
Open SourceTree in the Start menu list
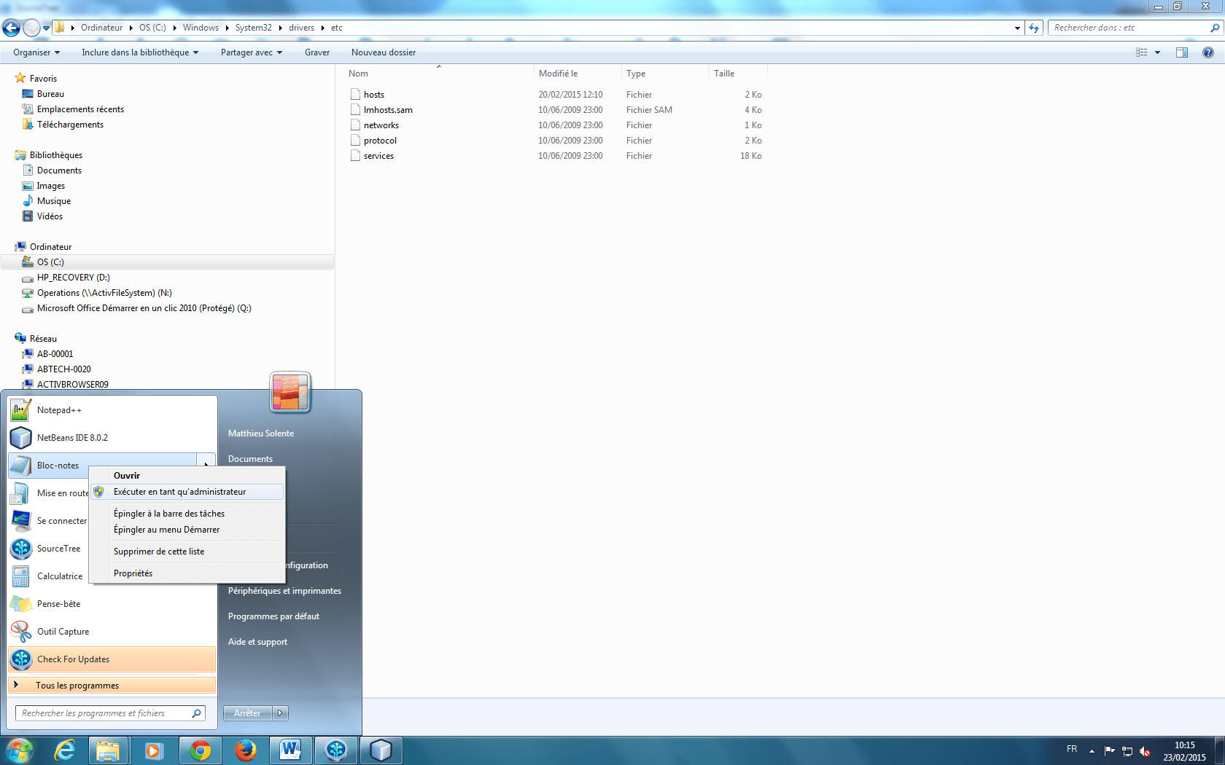[x=58, y=549]
